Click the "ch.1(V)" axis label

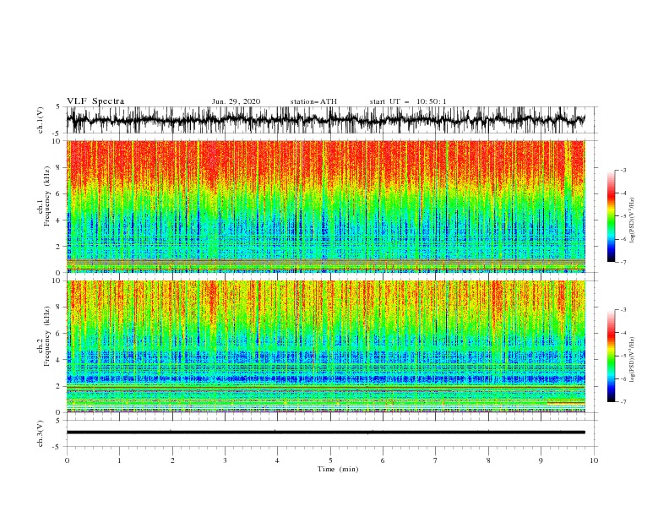coord(41,120)
